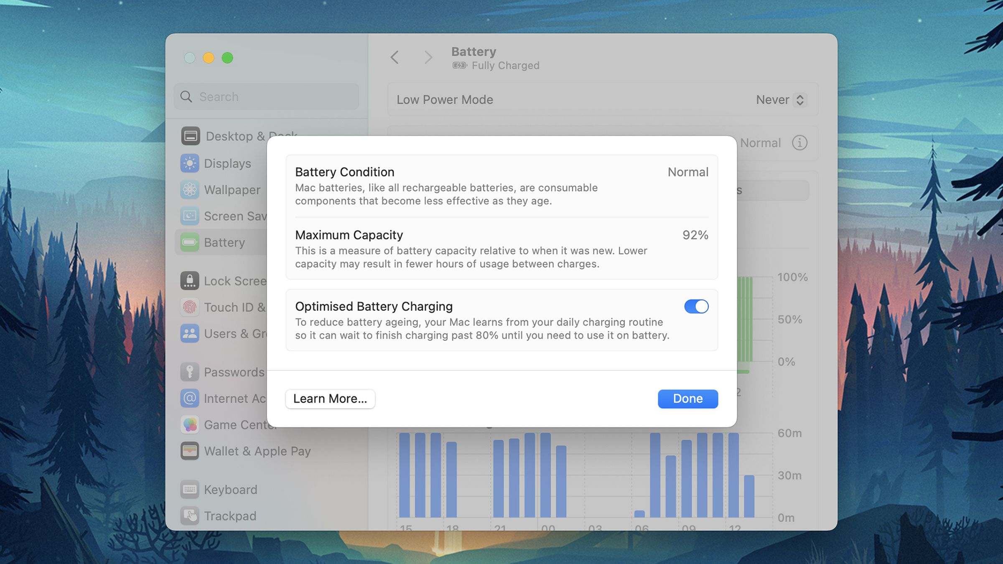Go to Lock Screen settings
This screenshot has height=564, width=1003.
pos(190,281)
